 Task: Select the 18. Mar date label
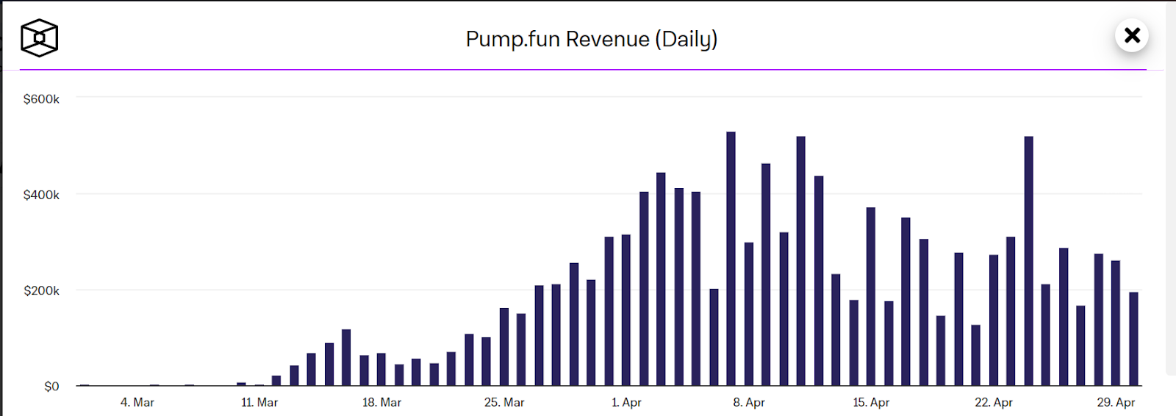point(381,403)
